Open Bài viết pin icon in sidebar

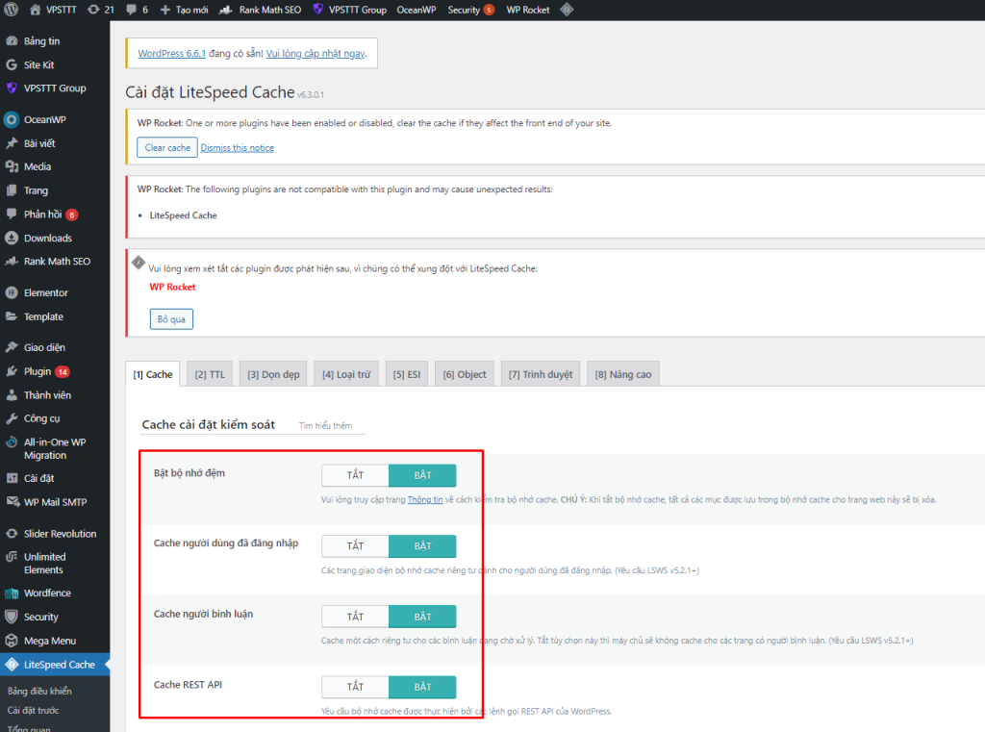tap(12, 143)
